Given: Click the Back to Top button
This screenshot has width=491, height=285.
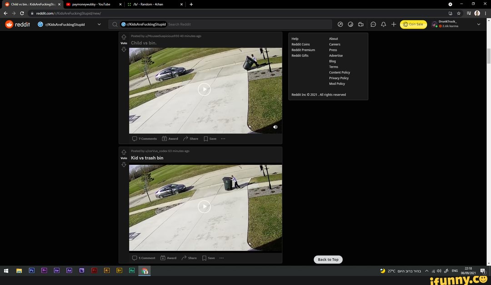Looking at the screenshot, I should [328, 260].
